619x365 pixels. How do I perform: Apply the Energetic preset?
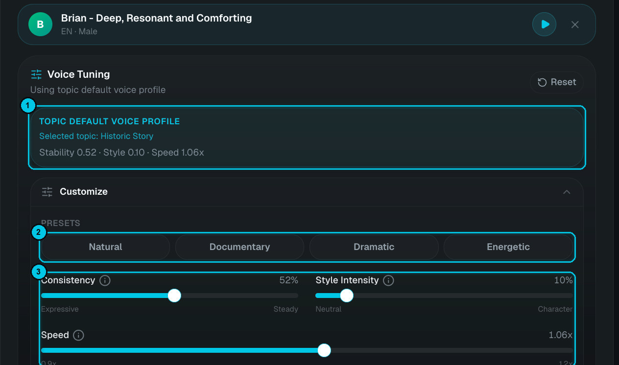(508, 247)
